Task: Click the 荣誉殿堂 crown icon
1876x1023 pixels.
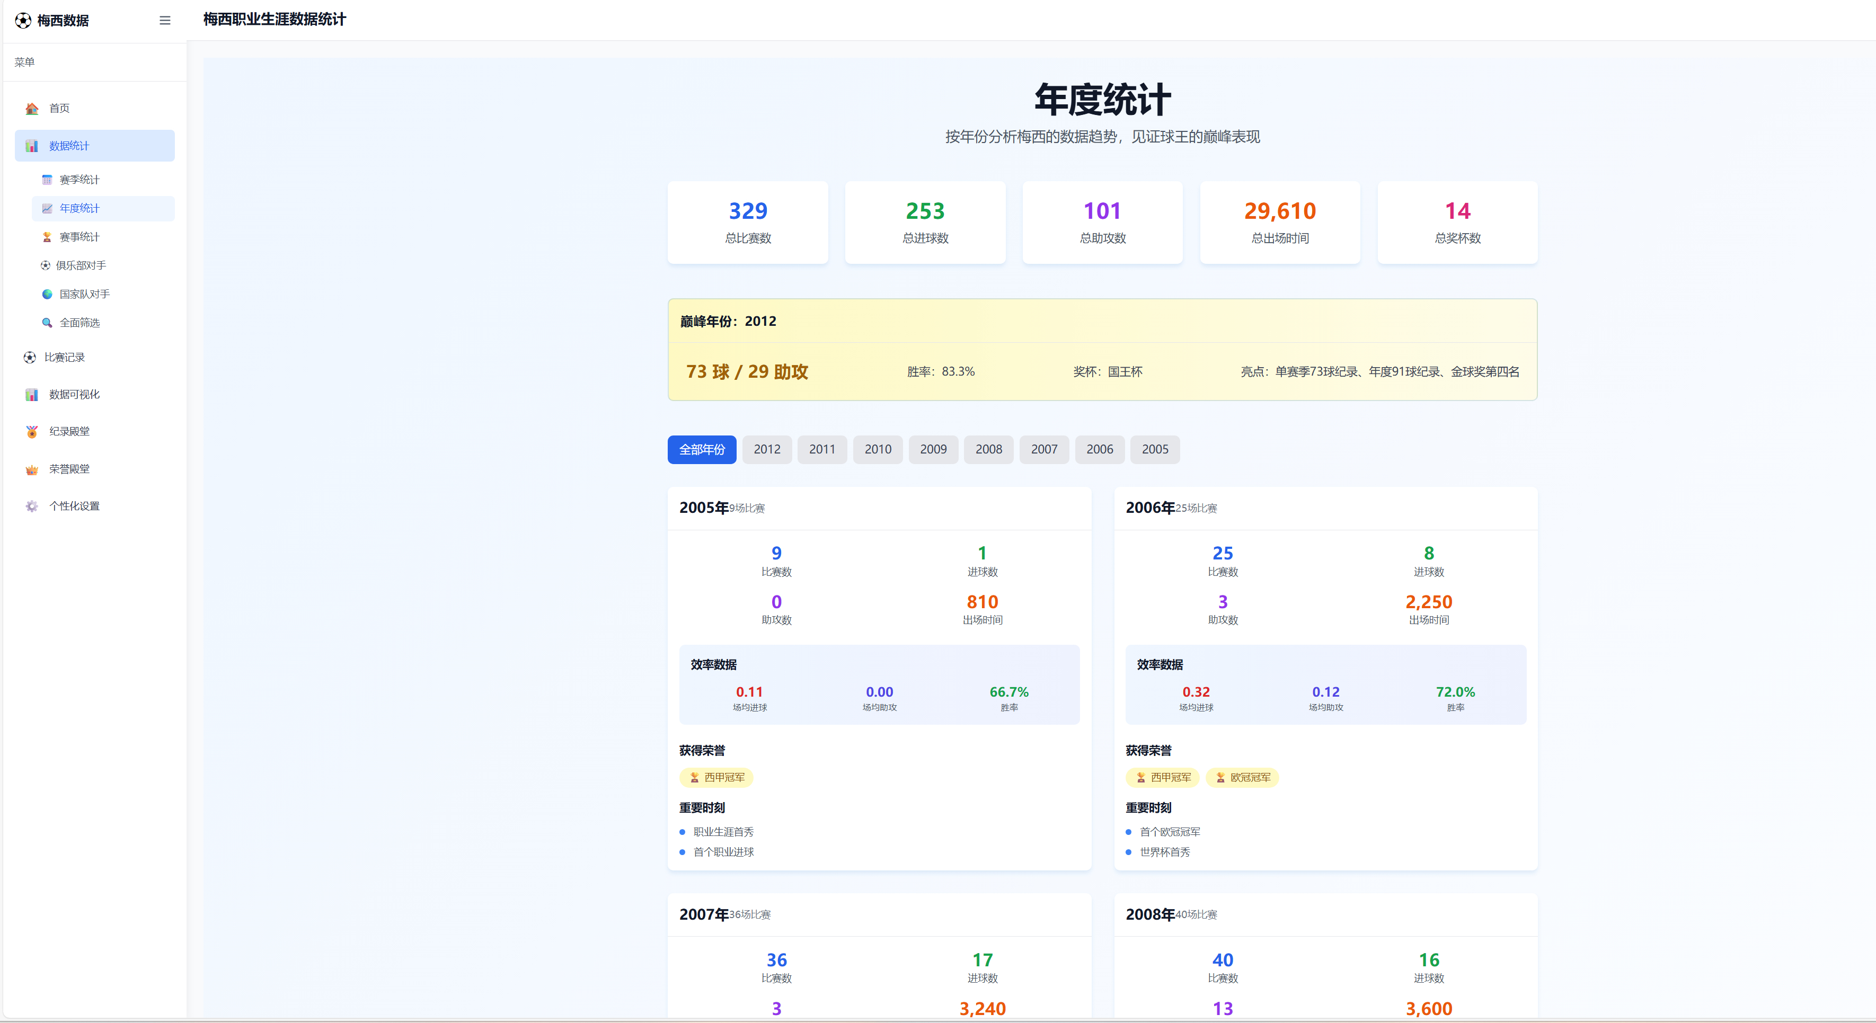Action: (x=32, y=469)
